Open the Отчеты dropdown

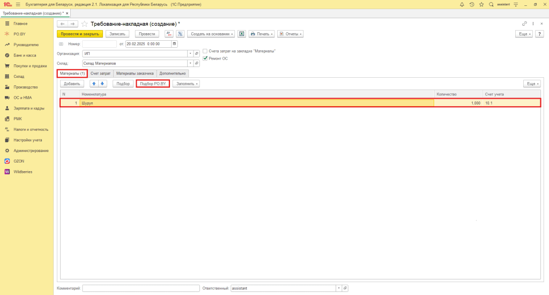coord(290,34)
